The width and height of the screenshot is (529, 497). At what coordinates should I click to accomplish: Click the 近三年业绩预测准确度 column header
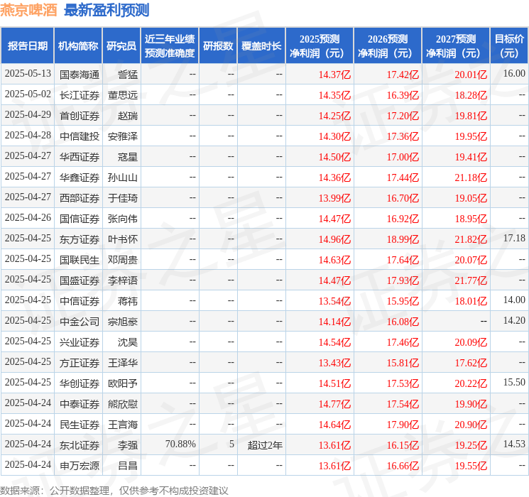pyautogui.click(x=170, y=45)
